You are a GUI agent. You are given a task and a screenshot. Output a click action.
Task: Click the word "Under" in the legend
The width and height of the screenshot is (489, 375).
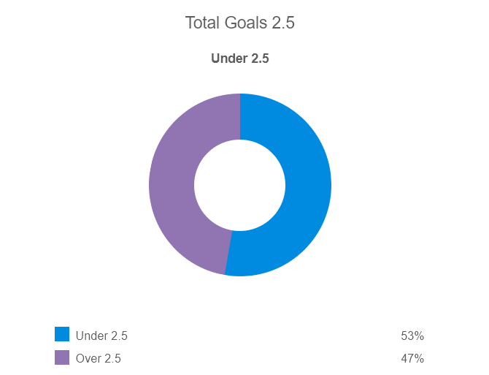pos(91,336)
